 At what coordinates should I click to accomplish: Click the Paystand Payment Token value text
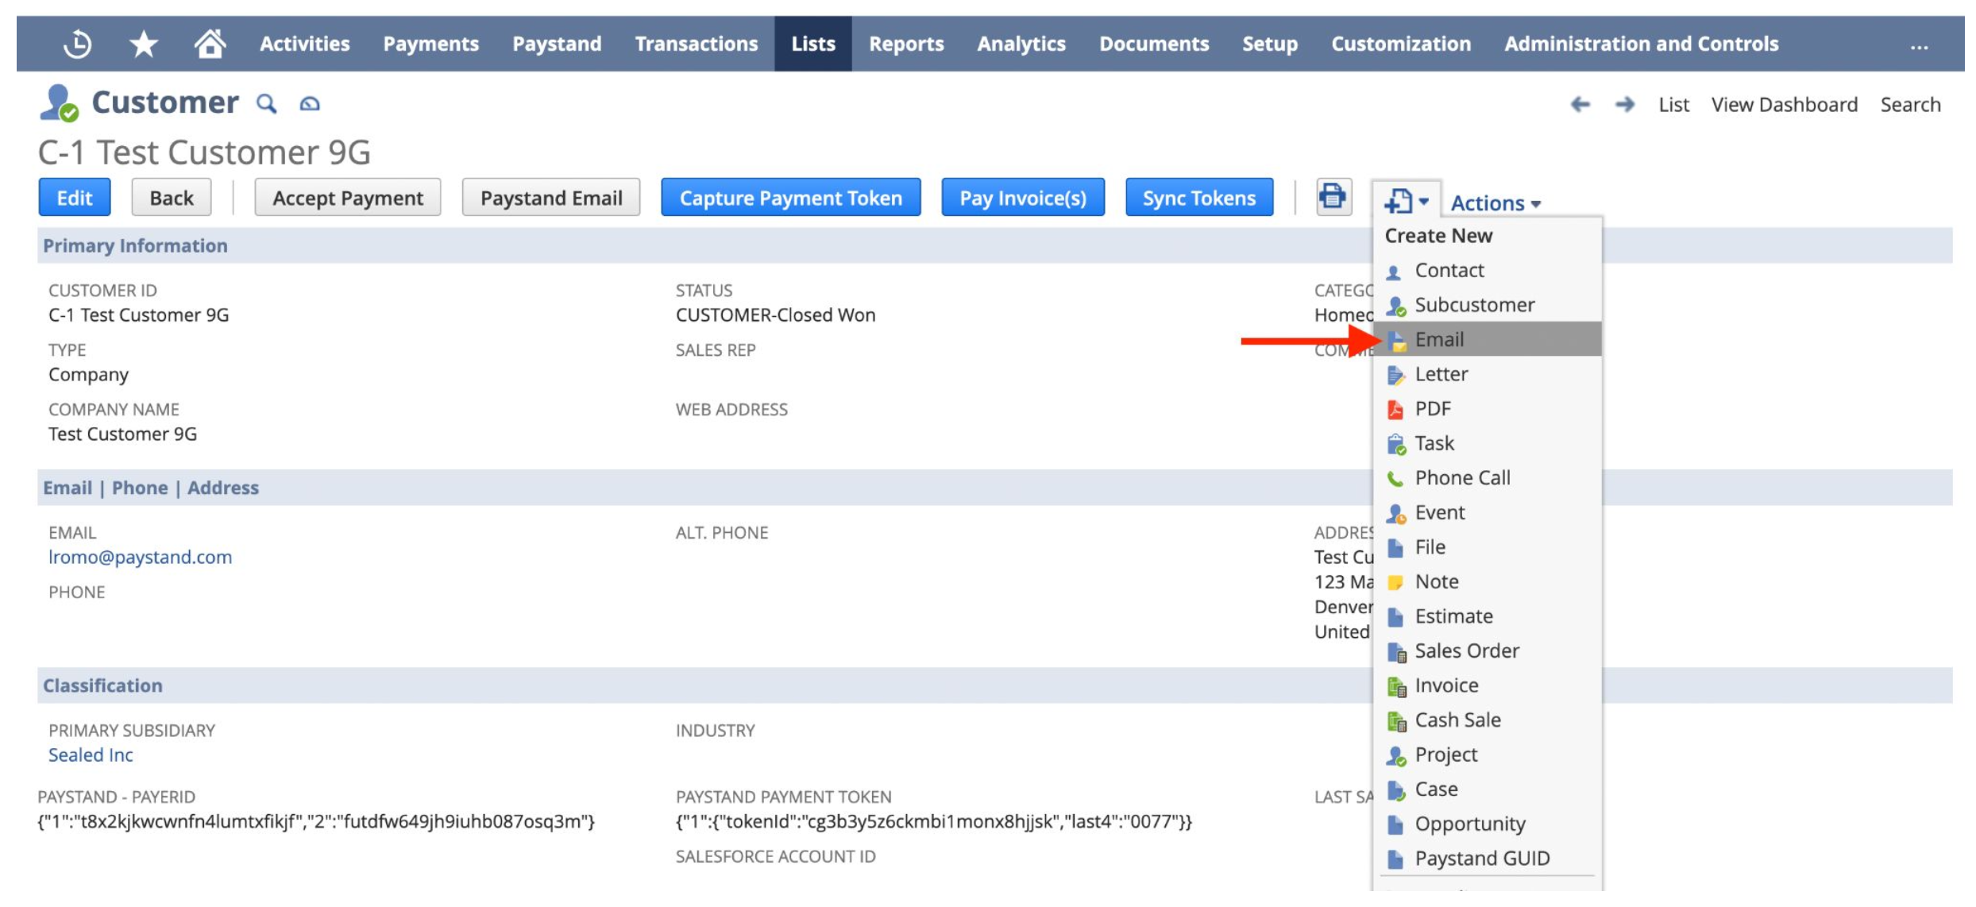click(934, 821)
